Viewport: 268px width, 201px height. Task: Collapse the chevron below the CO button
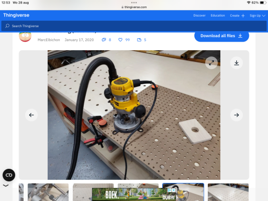click(x=6, y=185)
